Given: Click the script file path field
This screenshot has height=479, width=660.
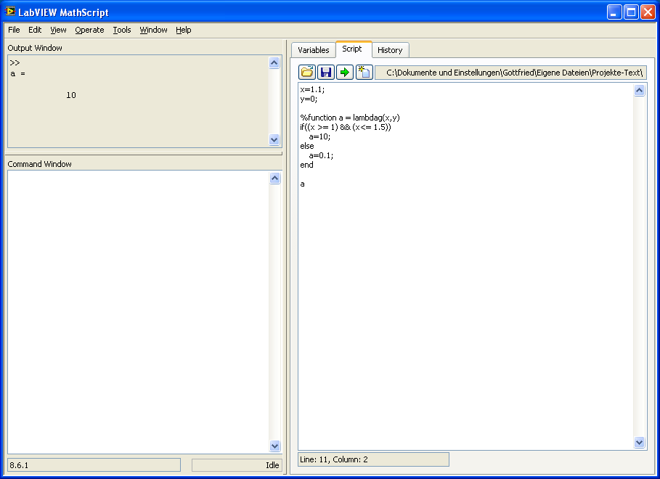Looking at the screenshot, I should pos(510,73).
